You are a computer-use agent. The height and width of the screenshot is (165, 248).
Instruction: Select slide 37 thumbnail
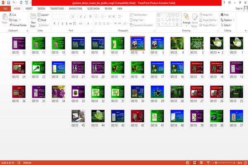[236, 116]
